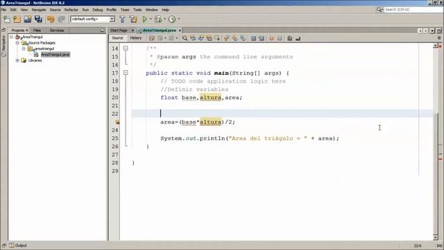Open the default config dropdown
Image resolution: width=444 pixels, height=250 pixels.
pos(112,19)
